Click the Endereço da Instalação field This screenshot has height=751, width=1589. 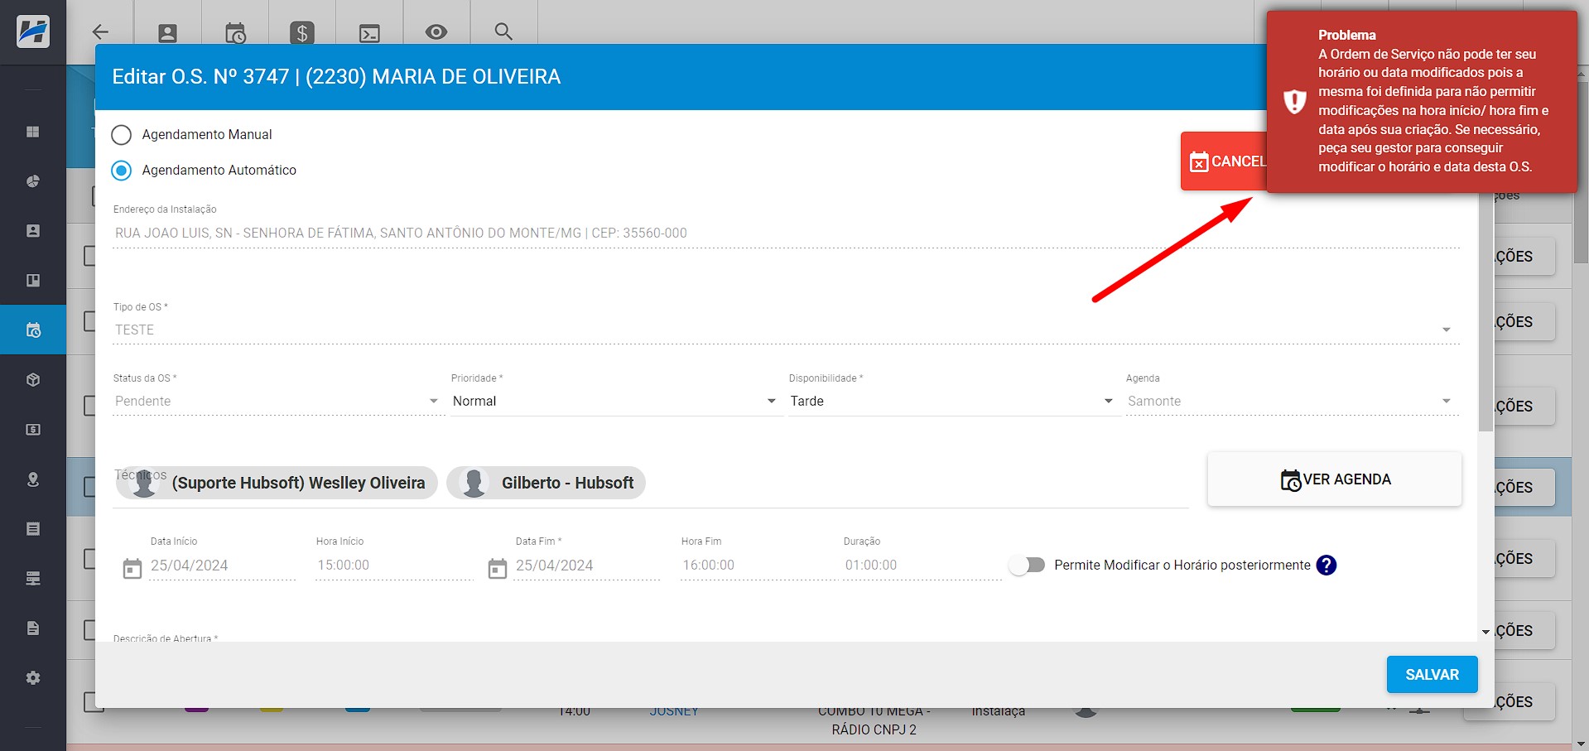point(786,233)
